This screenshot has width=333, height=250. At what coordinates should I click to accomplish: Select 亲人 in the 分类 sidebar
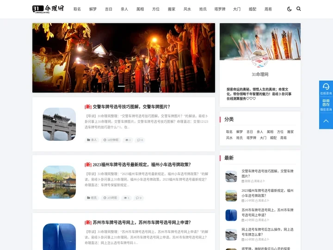[260, 132]
